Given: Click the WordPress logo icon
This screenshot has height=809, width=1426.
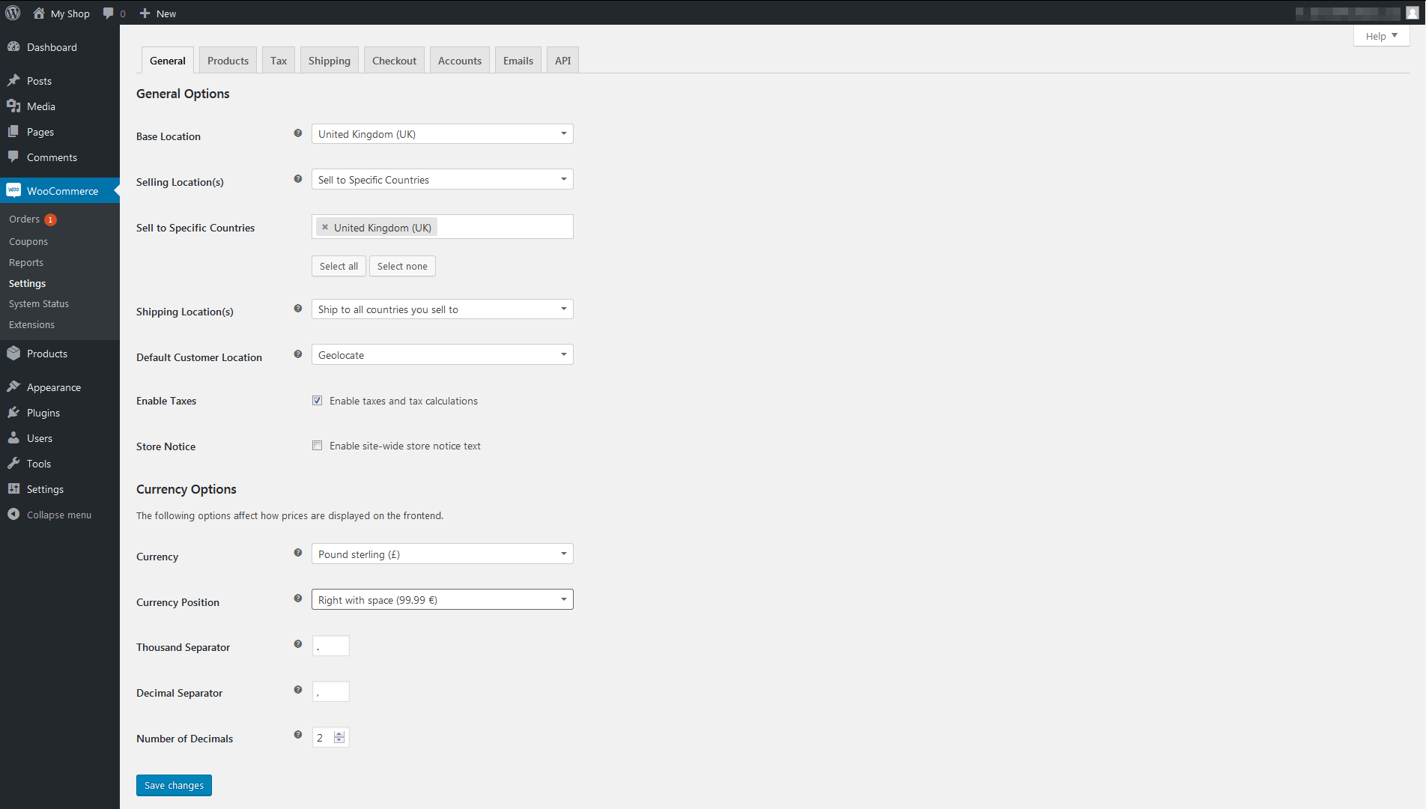Looking at the screenshot, I should click(x=13, y=13).
